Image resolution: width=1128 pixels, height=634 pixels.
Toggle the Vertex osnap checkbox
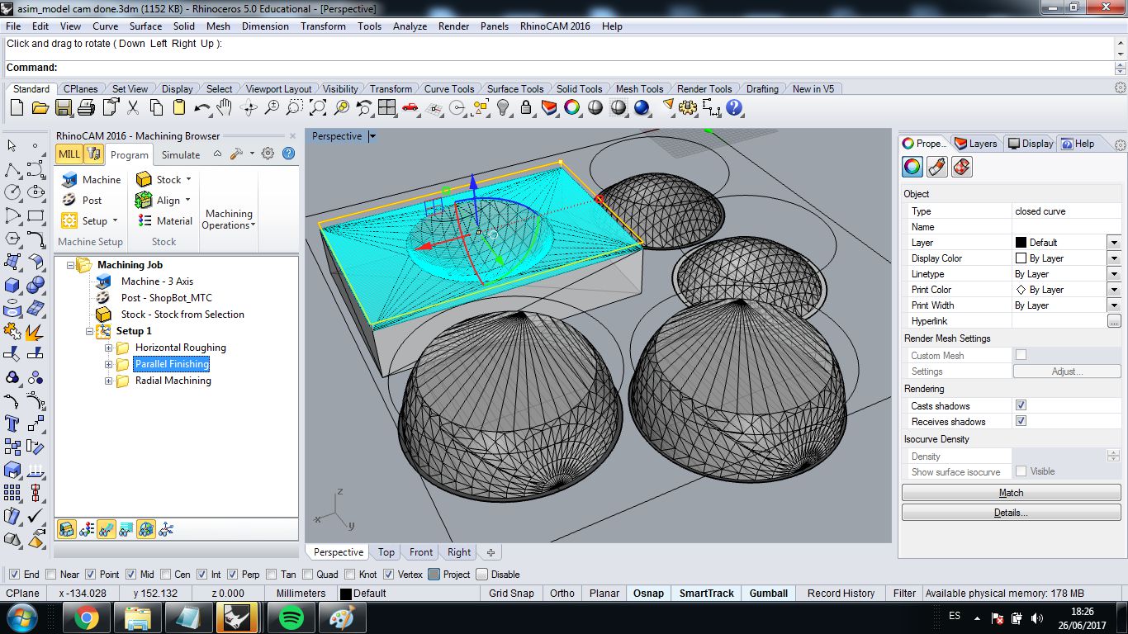(x=389, y=575)
